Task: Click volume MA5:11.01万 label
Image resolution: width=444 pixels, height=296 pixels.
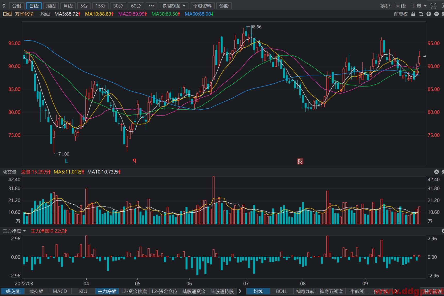Action: pos(69,172)
